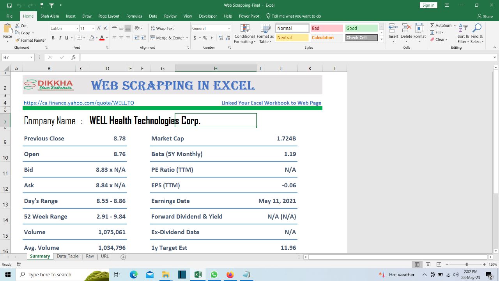Open the Formulas ribbon tab
The width and height of the screenshot is (499, 281).
(134, 16)
